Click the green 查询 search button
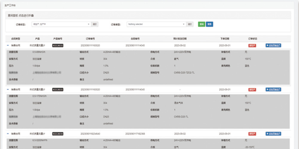 point(202,24)
